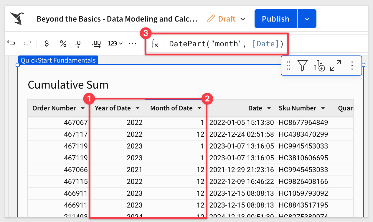Edit the DatePart formula in formula bar
Viewport: 373px width, 222px height.
(226, 44)
